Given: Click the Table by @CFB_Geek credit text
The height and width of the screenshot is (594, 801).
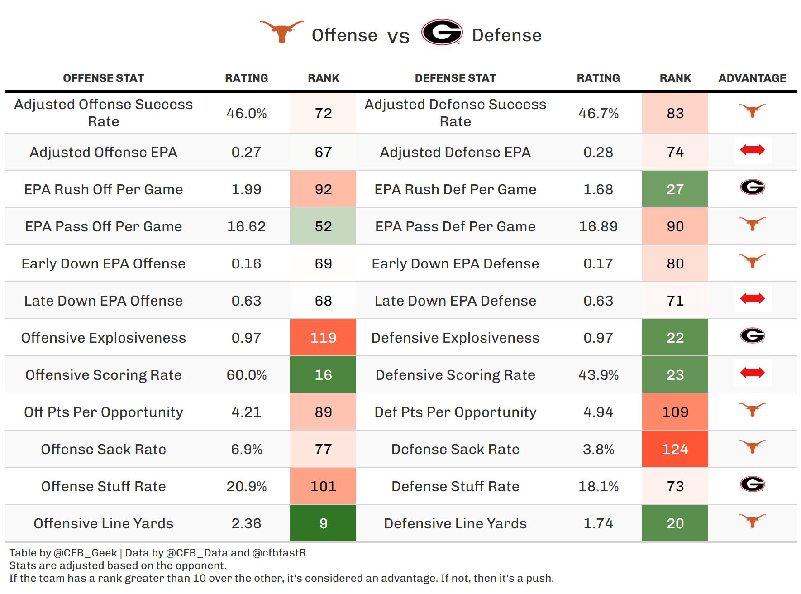Looking at the screenshot, I should (63, 553).
